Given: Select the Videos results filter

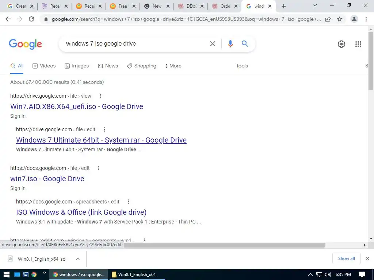Looking at the screenshot, I should (x=44, y=66).
